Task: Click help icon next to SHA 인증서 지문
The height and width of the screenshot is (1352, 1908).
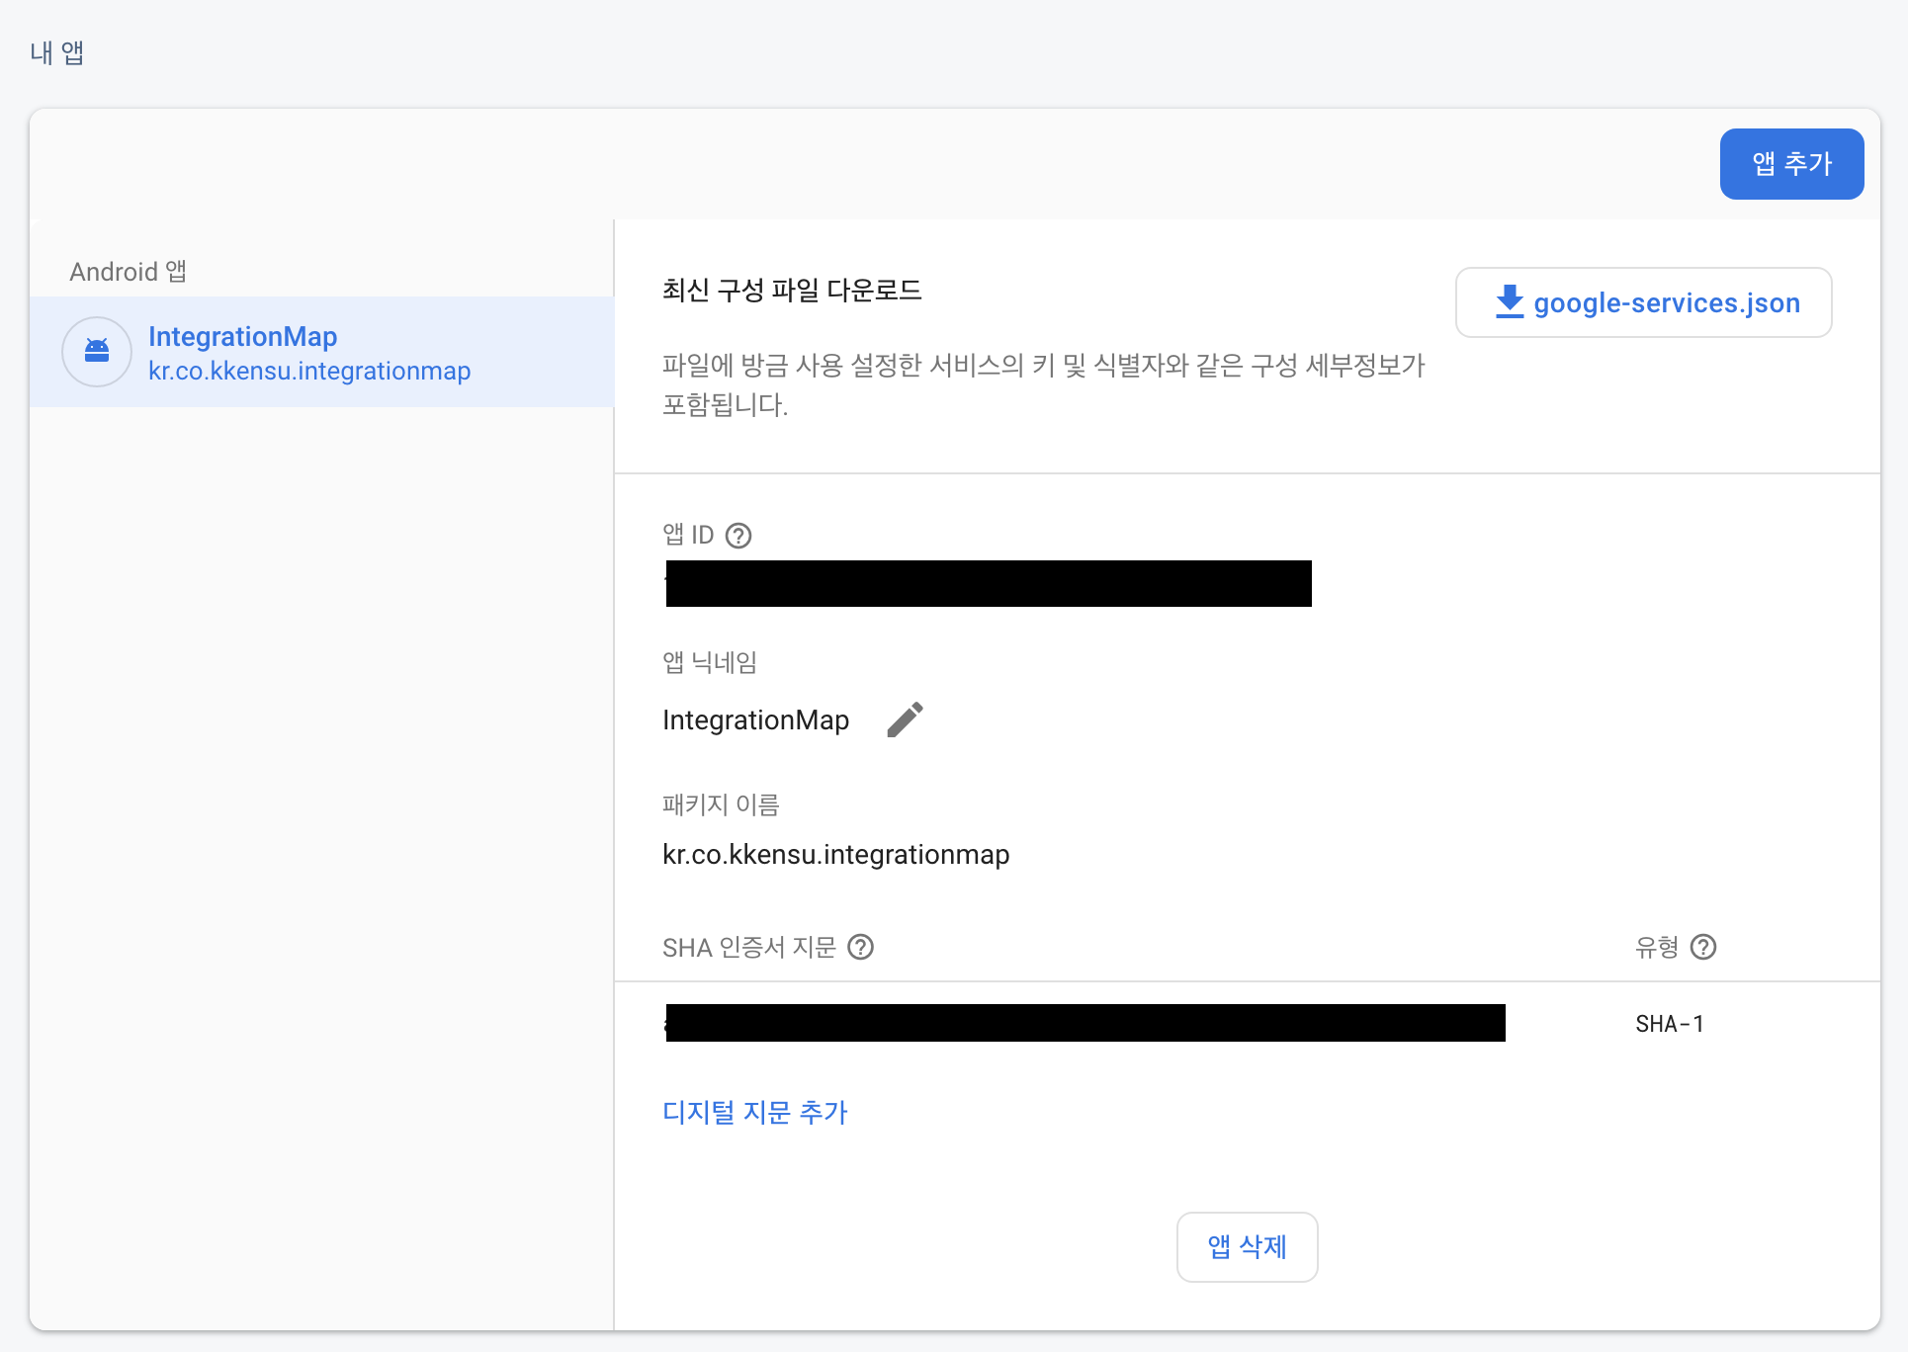Action: pyautogui.click(x=861, y=947)
